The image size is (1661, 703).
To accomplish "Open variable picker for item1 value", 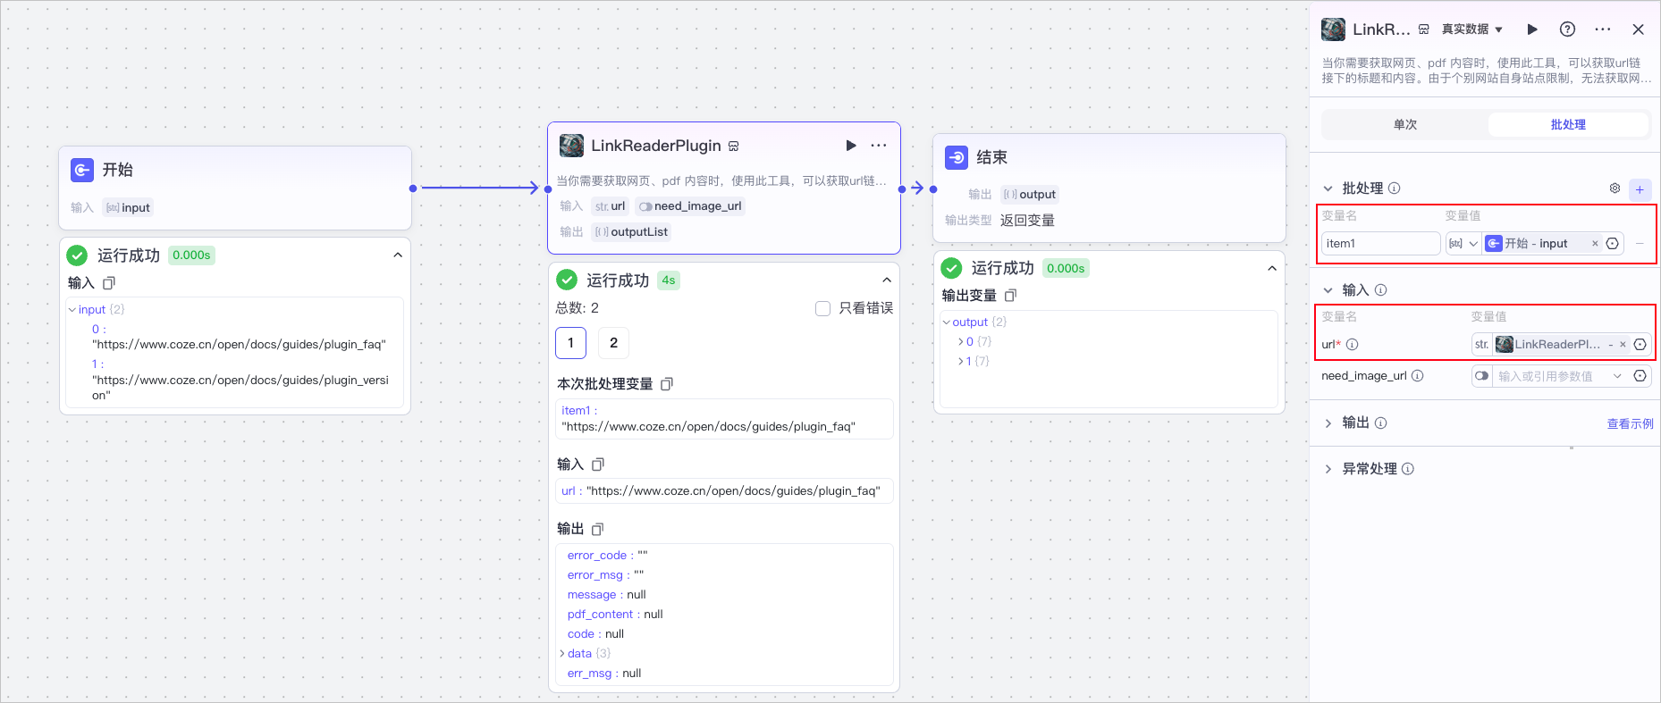I will point(1613,243).
